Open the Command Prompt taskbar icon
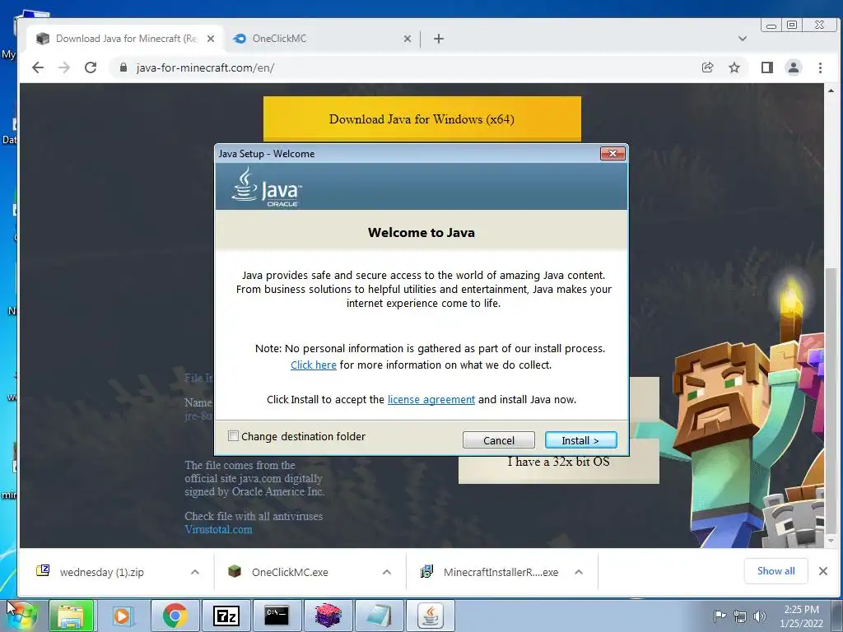The height and width of the screenshot is (632, 843). click(x=277, y=616)
